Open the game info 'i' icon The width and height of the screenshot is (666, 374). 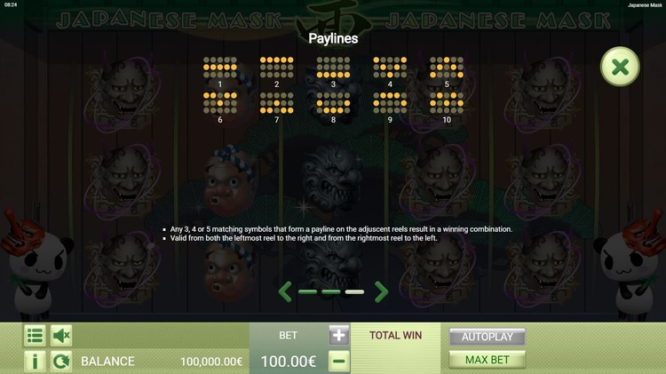coord(35,362)
